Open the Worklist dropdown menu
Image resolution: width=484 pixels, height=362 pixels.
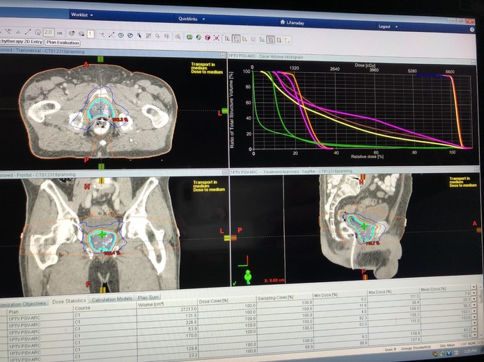81,15
